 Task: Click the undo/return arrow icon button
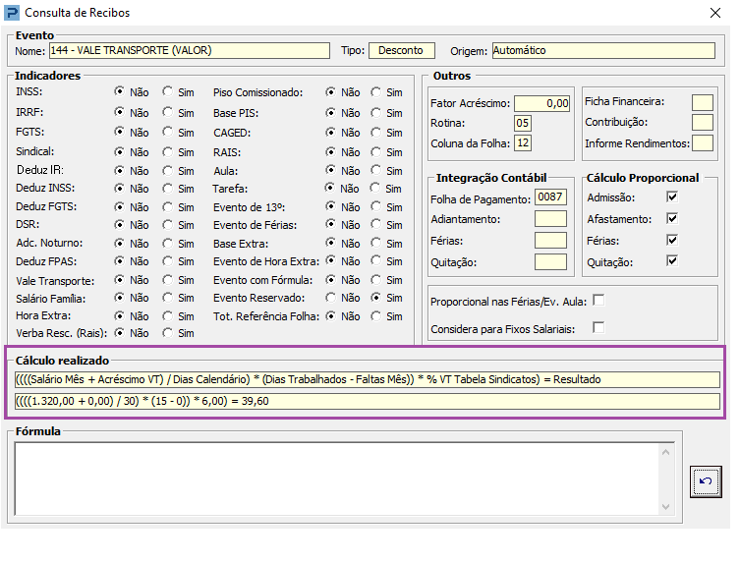point(706,481)
